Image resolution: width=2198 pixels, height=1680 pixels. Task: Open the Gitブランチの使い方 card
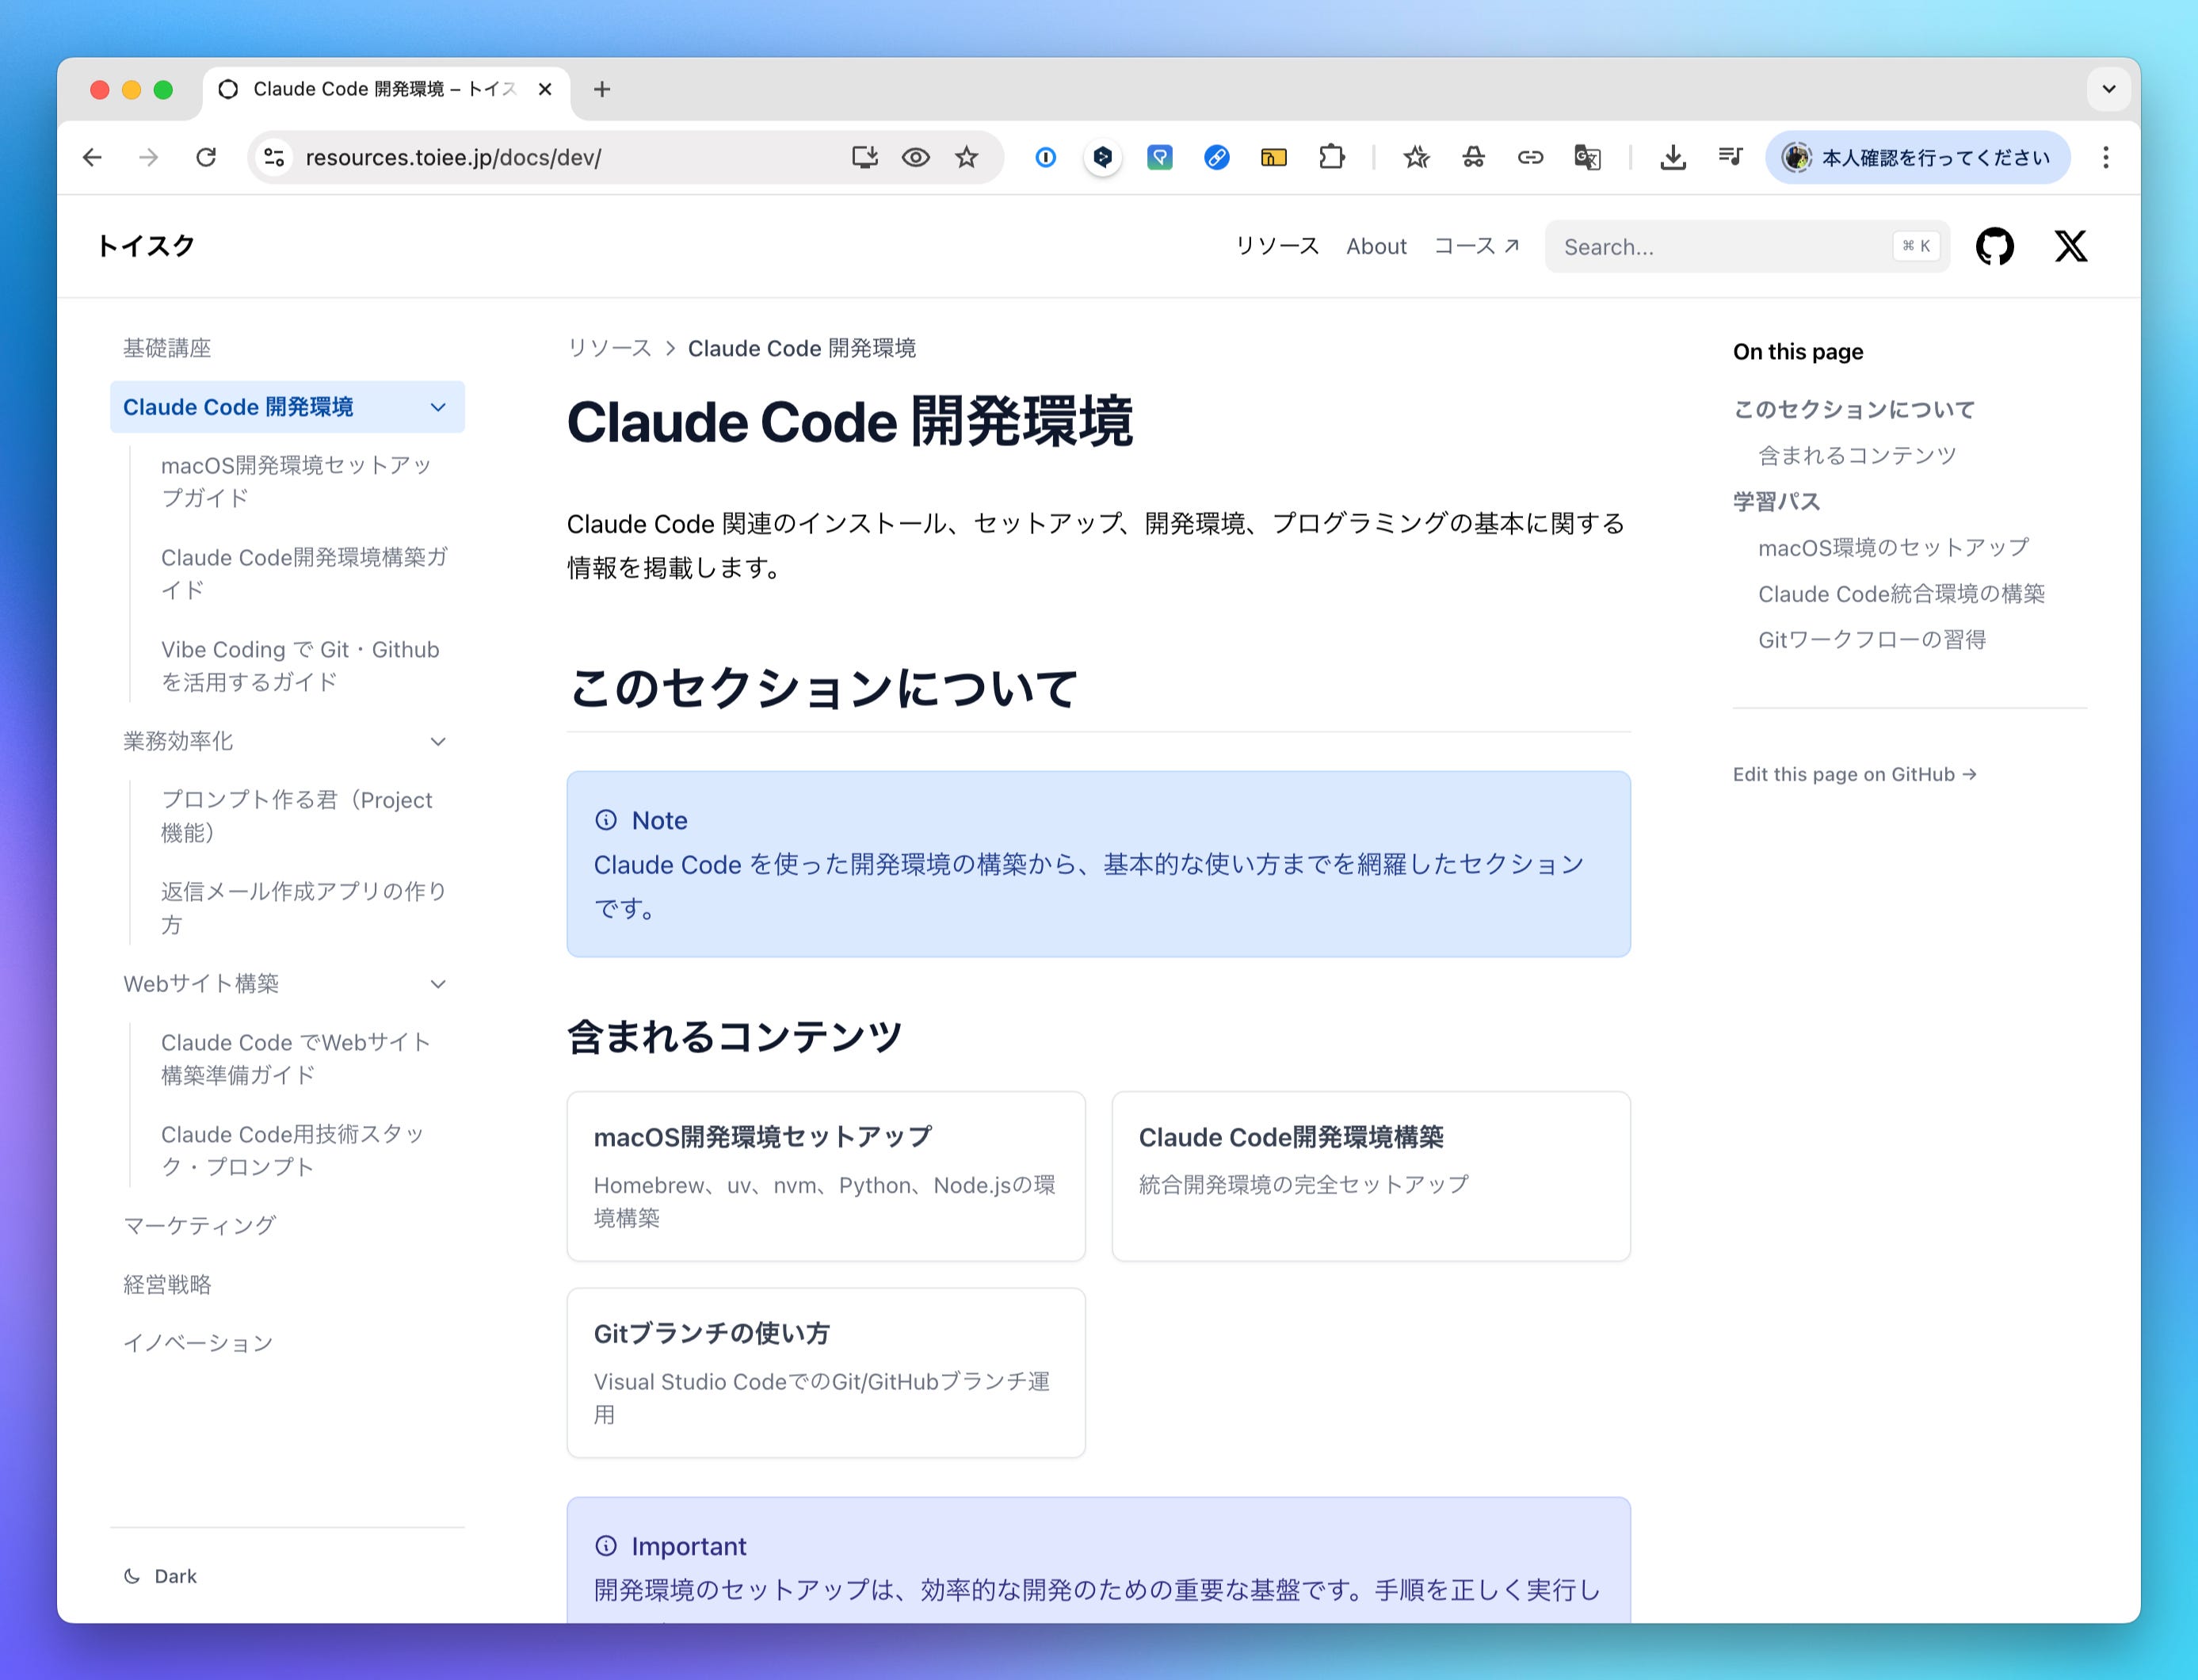coord(825,1372)
